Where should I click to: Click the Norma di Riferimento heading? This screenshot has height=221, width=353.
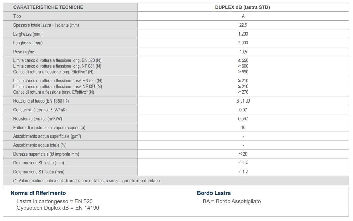tap(38, 193)
